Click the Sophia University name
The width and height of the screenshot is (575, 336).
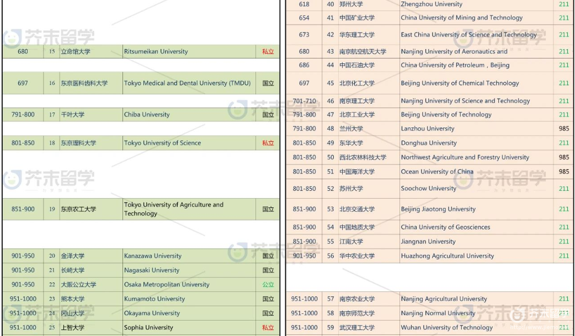click(148, 327)
